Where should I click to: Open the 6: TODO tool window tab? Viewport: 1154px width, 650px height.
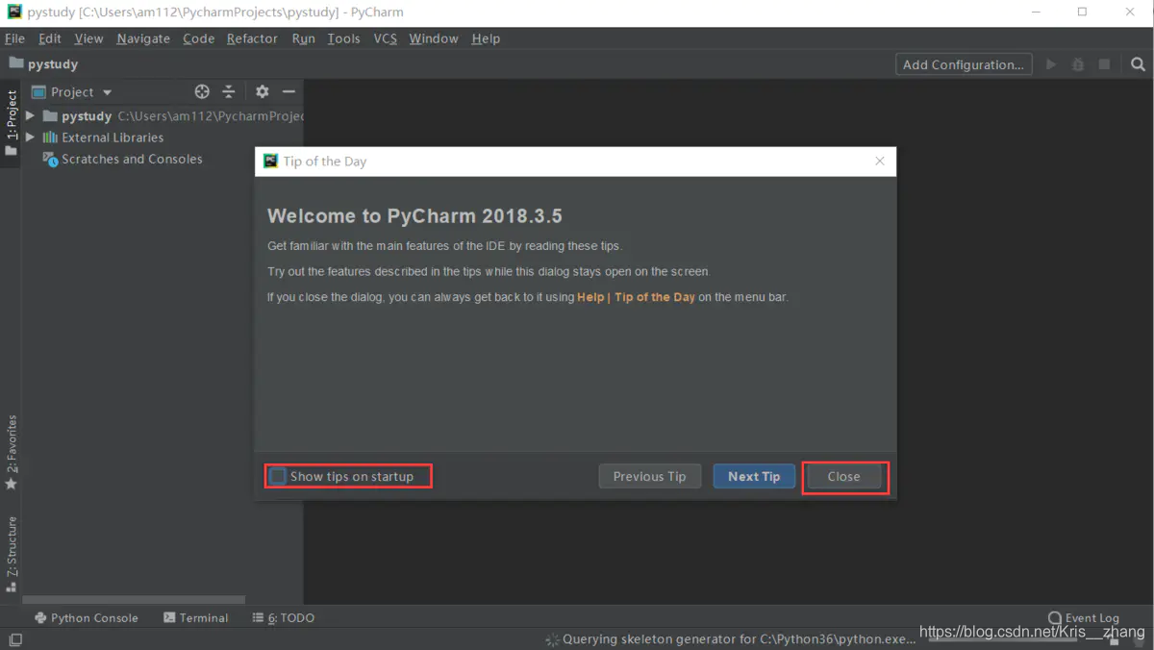point(284,618)
